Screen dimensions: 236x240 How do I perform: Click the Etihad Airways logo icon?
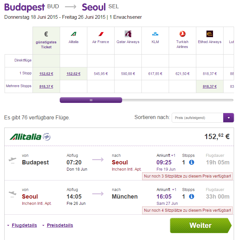pyautogui.click(x=209, y=34)
